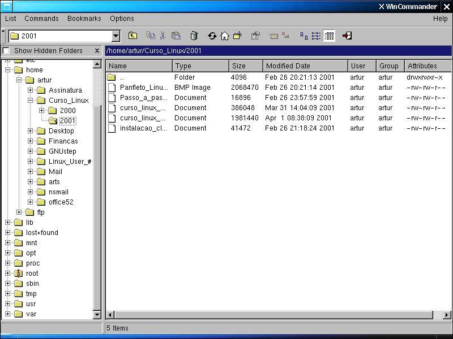Sort files by the Size column header

246,66
